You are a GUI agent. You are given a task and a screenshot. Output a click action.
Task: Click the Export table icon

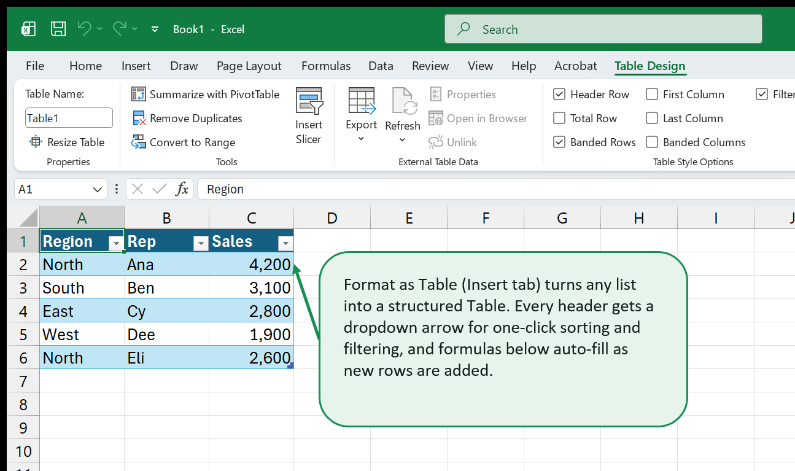pos(362,100)
